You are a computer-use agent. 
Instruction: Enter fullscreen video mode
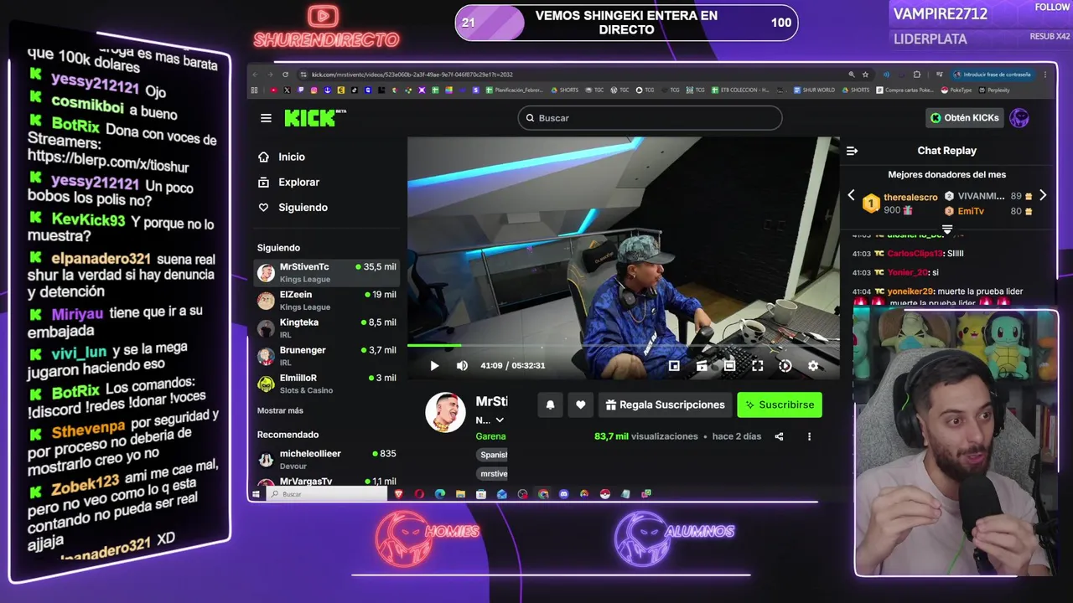[757, 365]
